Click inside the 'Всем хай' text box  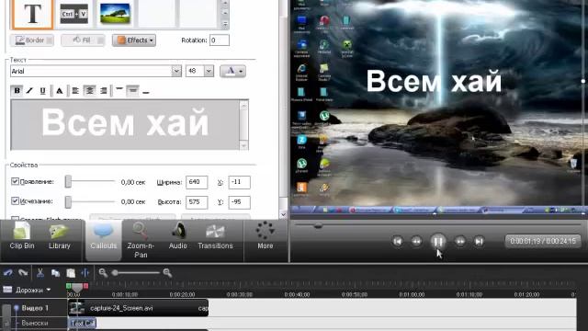(x=125, y=125)
